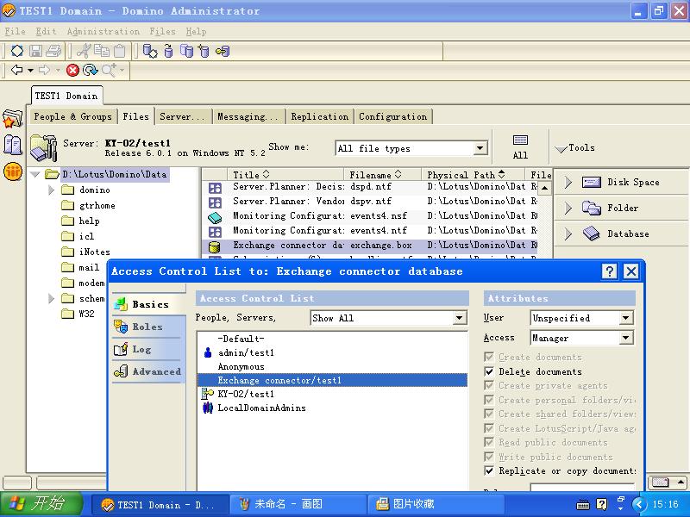Toggle Write public documents checkbox

489,457
